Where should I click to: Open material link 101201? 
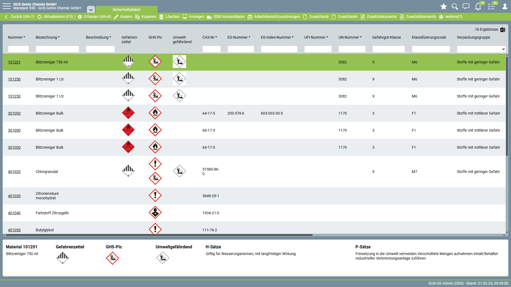click(x=14, y=62)
